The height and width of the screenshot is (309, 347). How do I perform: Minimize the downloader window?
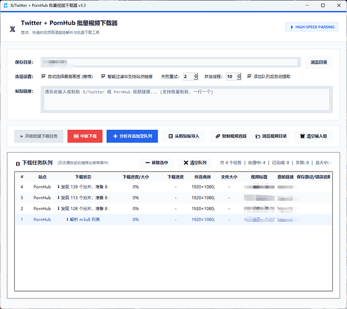tap(307, 6)
